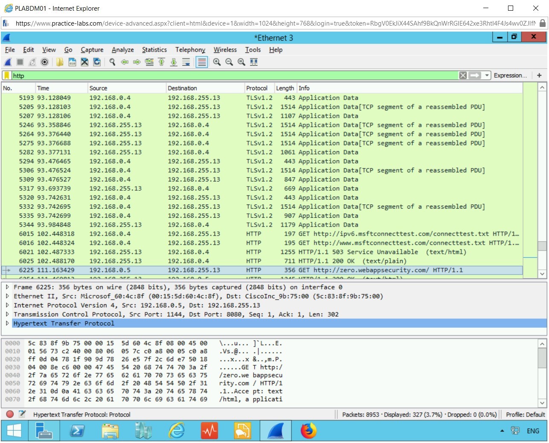This screenshot has width=549, height=443.
Task: Edit capture file properties status icon
Action: (x=22, y=414)
